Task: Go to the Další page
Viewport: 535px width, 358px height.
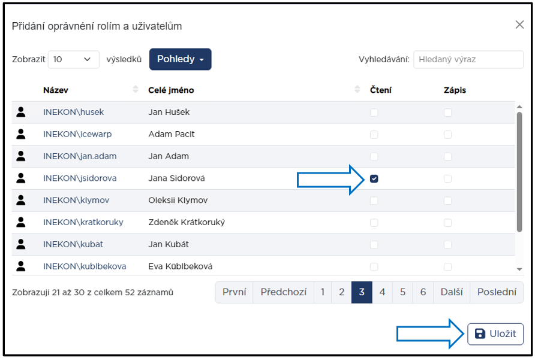Action: tap(452, 292)
